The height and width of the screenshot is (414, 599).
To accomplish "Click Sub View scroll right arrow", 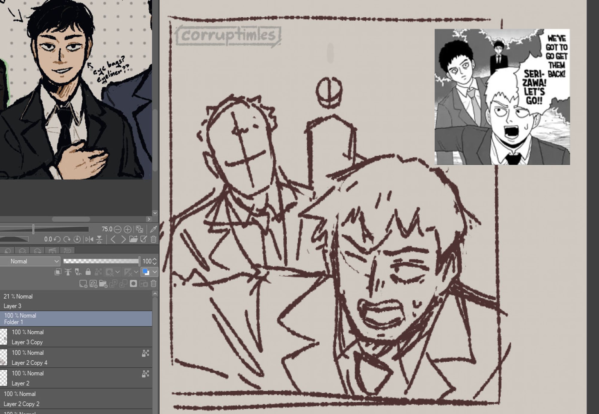I will (x=149, y=219).
